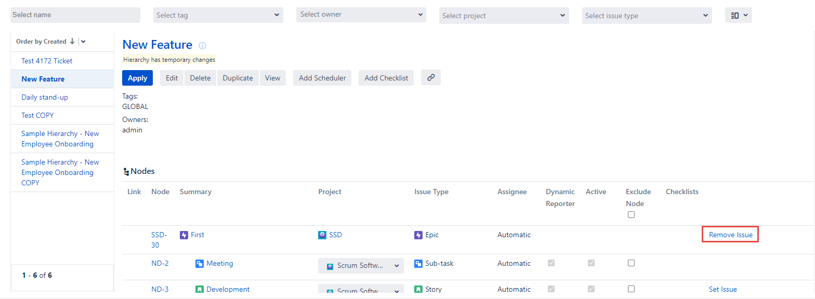Click the SSD project avatar icon
Viewport: 815px width, 299px height.
tap(322, 235)
